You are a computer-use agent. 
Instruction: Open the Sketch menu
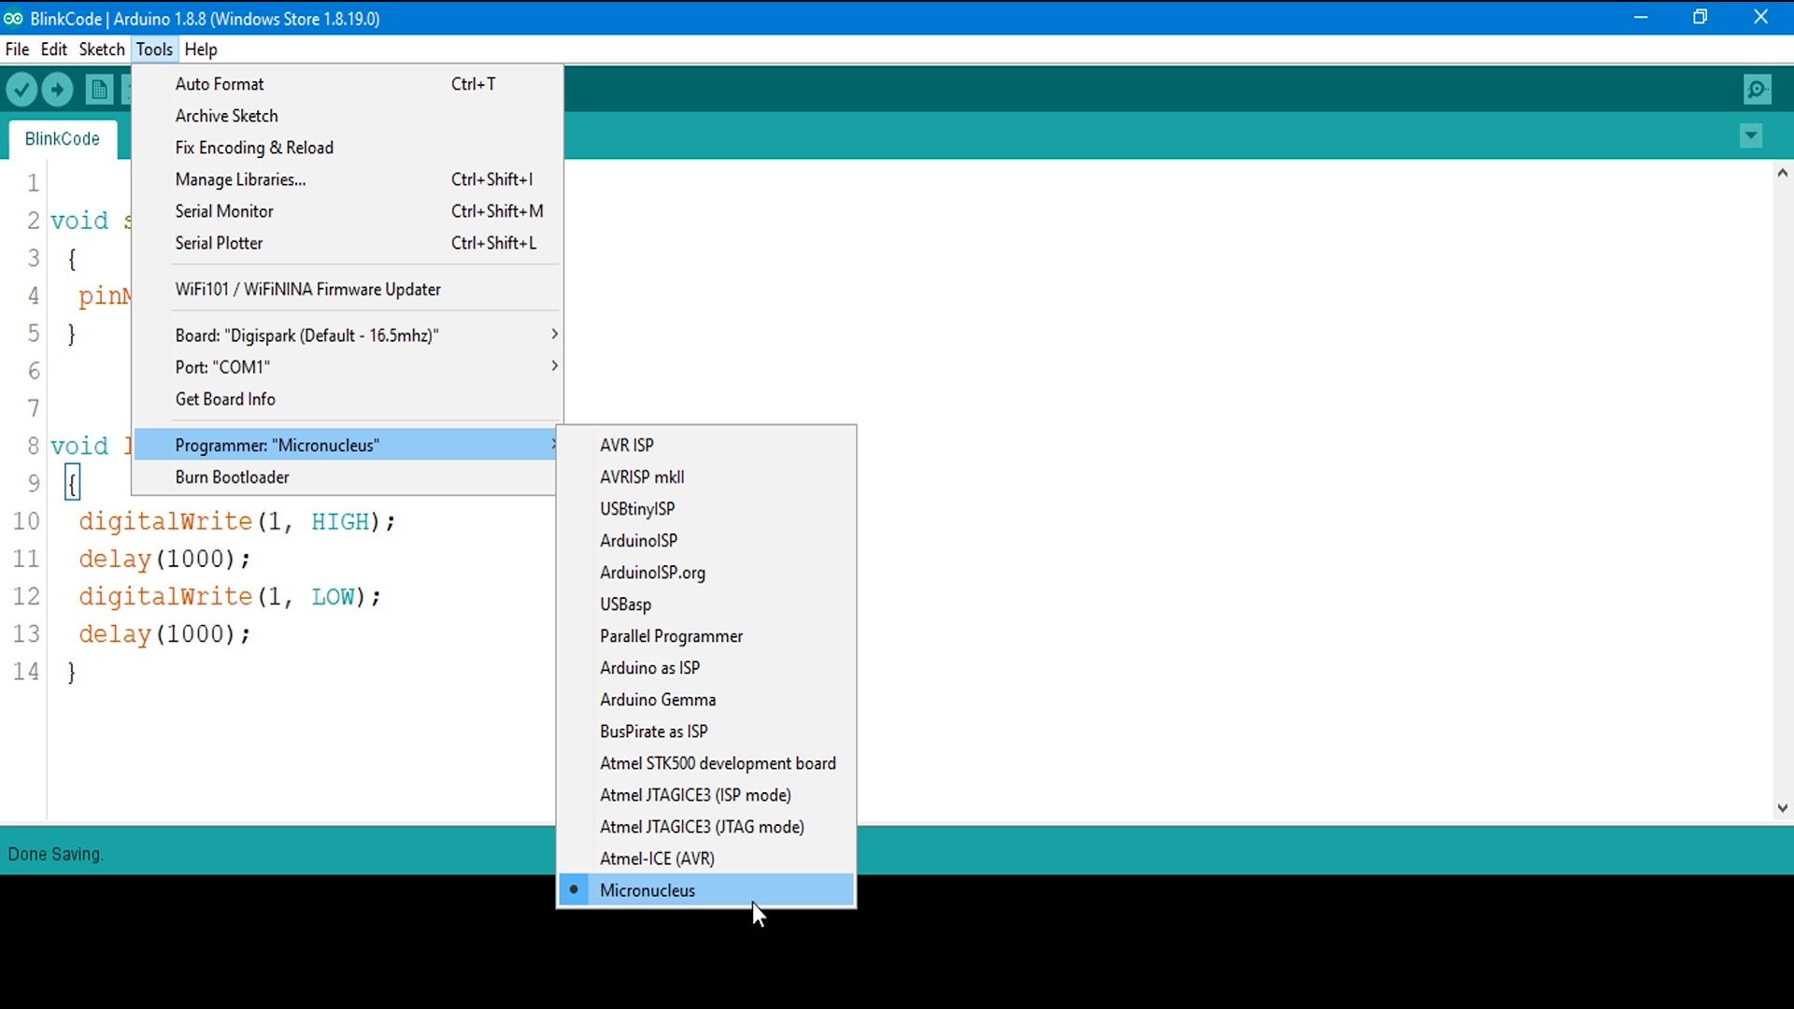pyautogui.click(x=101, y=50)
